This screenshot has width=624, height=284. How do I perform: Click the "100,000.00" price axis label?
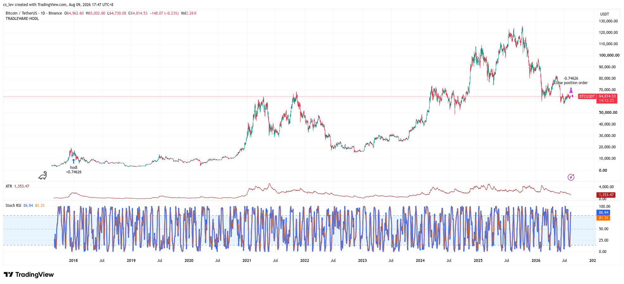609,55
